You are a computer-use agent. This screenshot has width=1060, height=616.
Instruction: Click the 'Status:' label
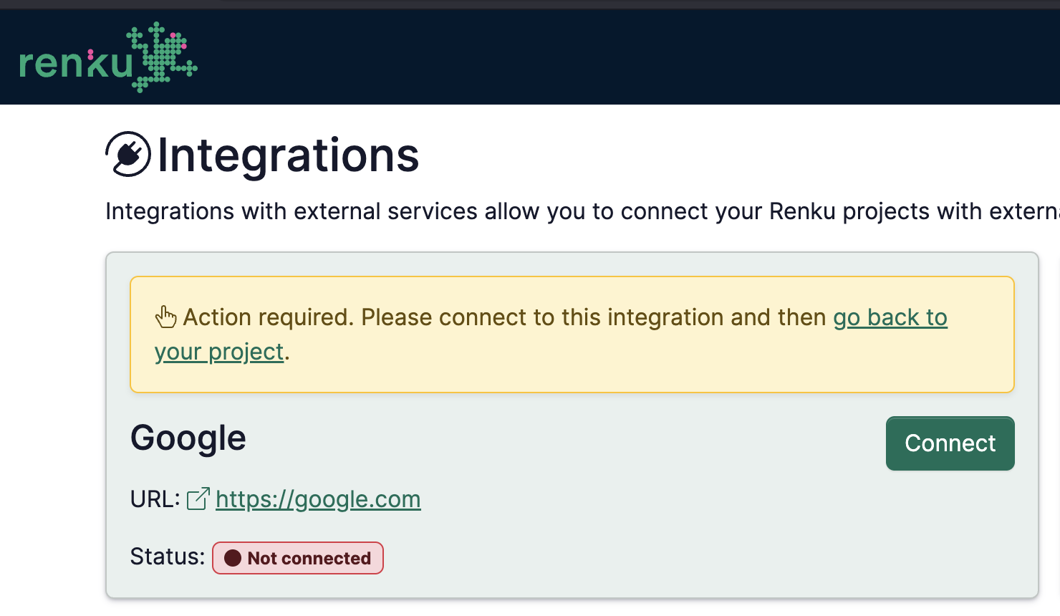[x=168, y=557]
